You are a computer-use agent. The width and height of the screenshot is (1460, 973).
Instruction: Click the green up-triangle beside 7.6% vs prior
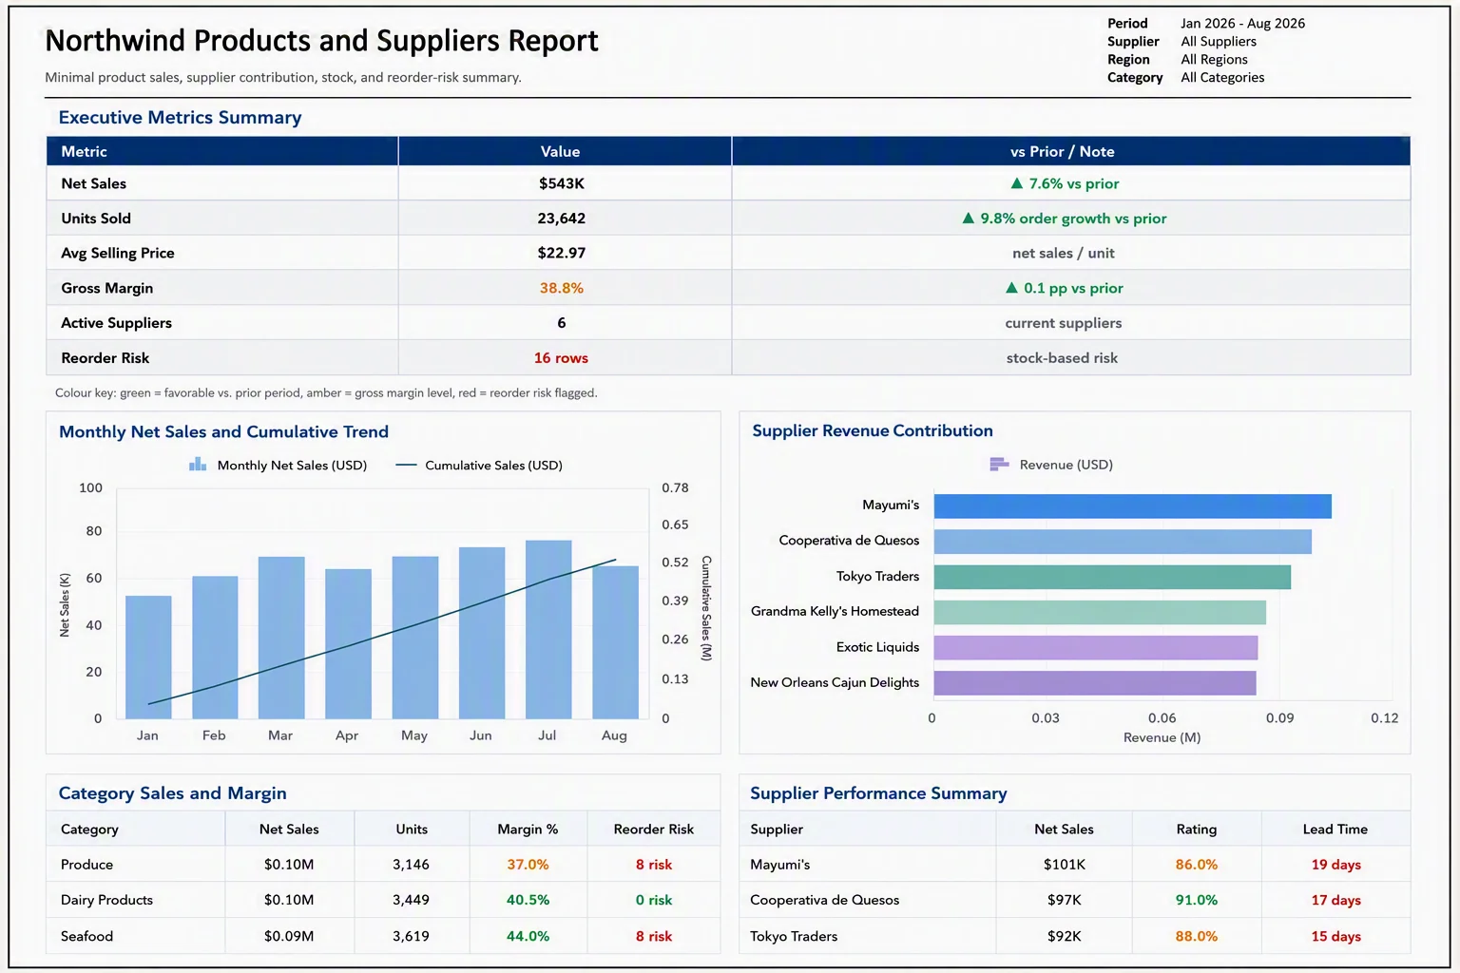(1017, 183)
